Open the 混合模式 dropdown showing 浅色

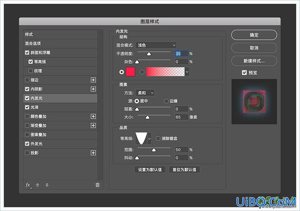click(x=156, y=45)
